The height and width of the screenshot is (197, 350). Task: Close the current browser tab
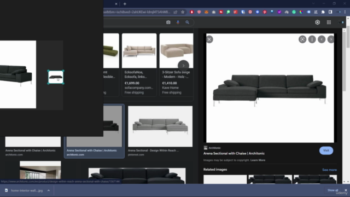pyautogui.click(x=116, y=4)
